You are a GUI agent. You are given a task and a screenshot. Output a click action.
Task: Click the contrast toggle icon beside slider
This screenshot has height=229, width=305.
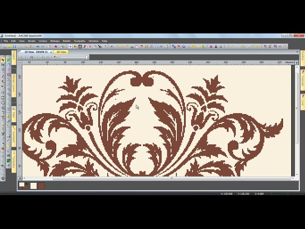tap(55, 57)
